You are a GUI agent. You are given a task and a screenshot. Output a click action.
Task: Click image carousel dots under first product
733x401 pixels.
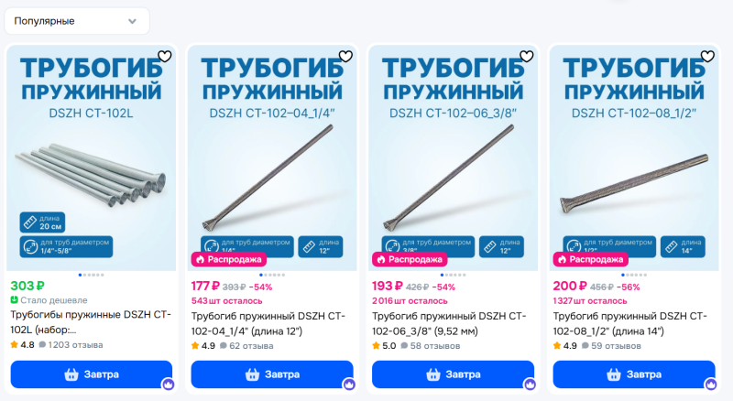(x=91, y=275)
